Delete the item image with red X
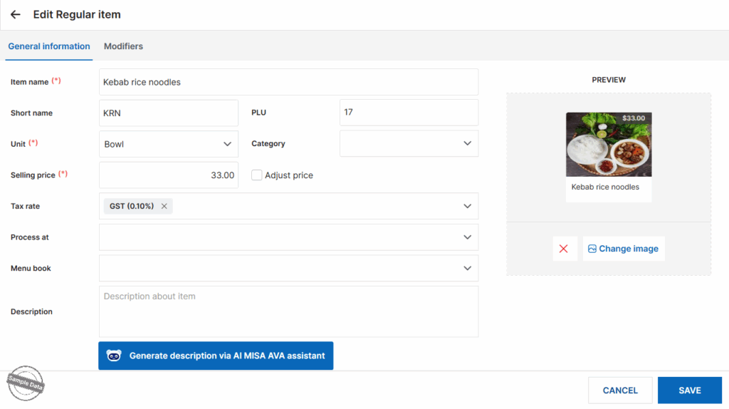Viewport: 729px width, 409px height. pos(564,249)
